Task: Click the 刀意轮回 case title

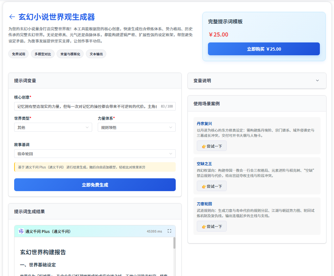Action: tap(204, 204)
